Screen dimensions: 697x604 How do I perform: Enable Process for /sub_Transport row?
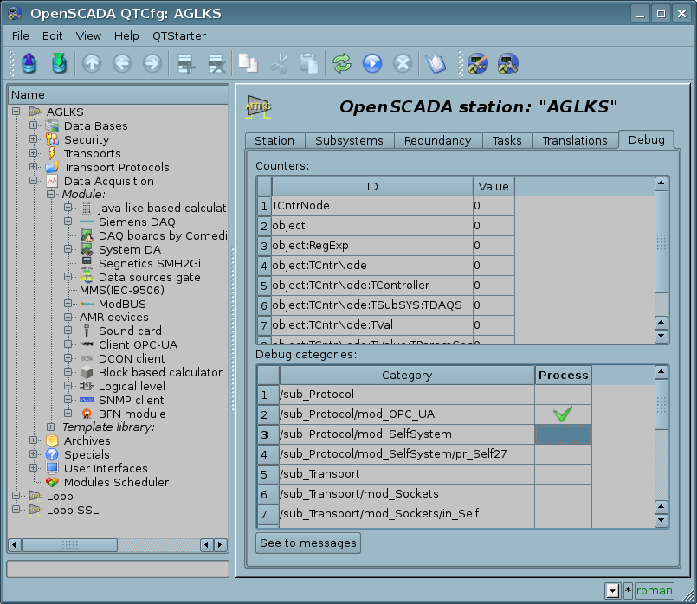click(563, 474)
